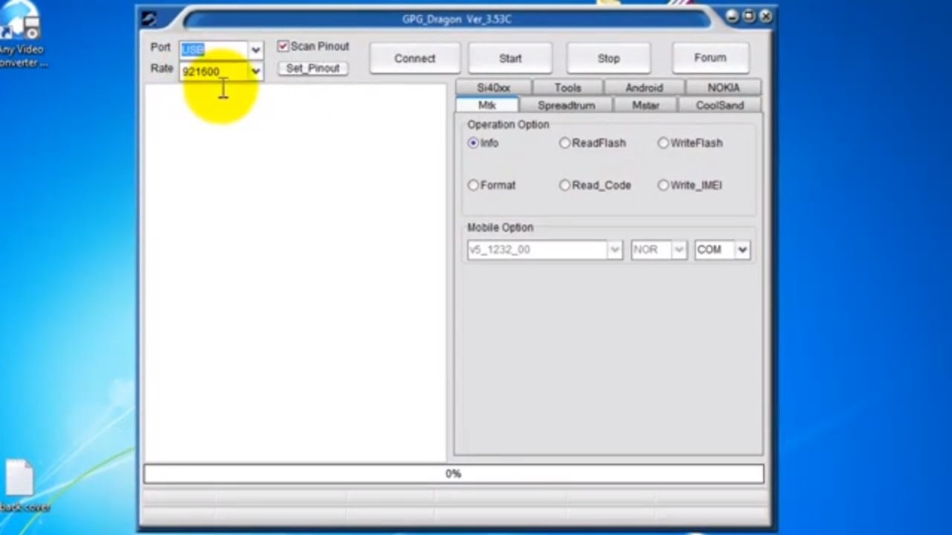Open the Rate dropdown arrow
Image resolution: width=952 pixels, height=535 pixels.
click(x=255, y=71)
